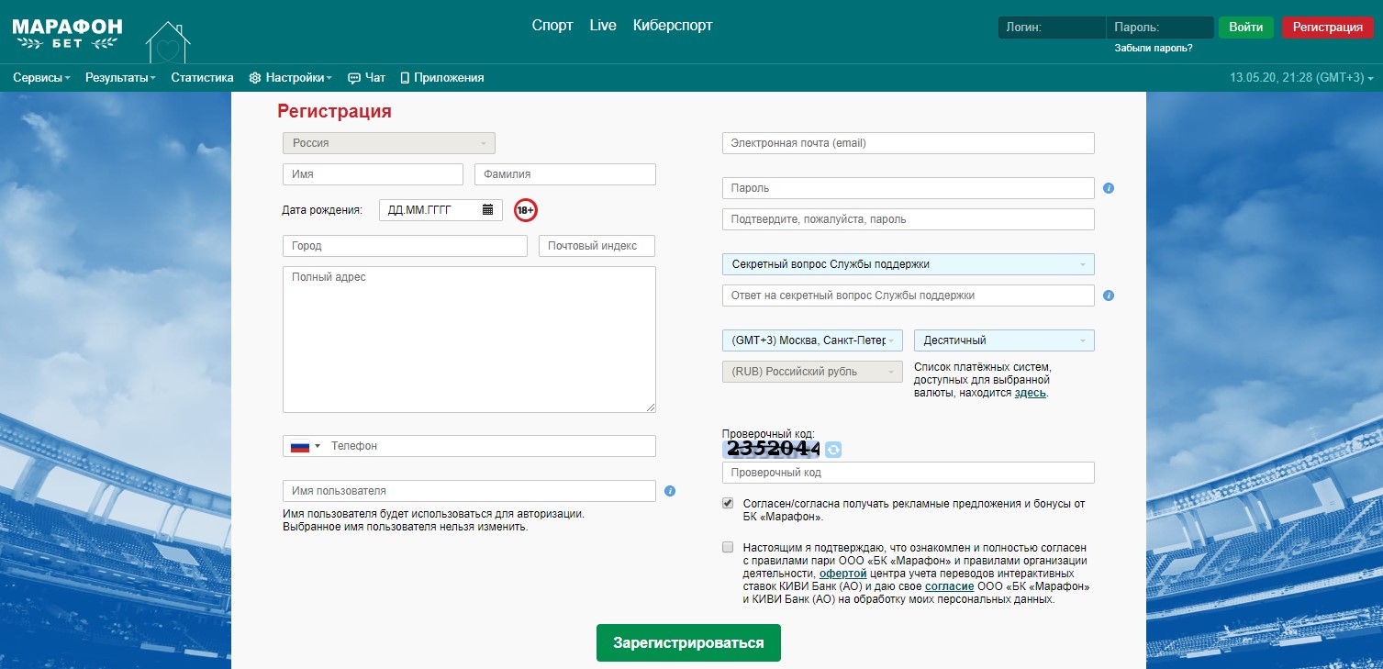Click the Забыли пароль? link
The width and height of the screenshot is (1383, 669).
point(1154,48)
